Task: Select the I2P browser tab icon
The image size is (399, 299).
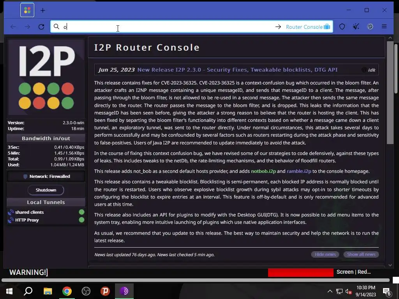Action: click(x=27, y=10)
